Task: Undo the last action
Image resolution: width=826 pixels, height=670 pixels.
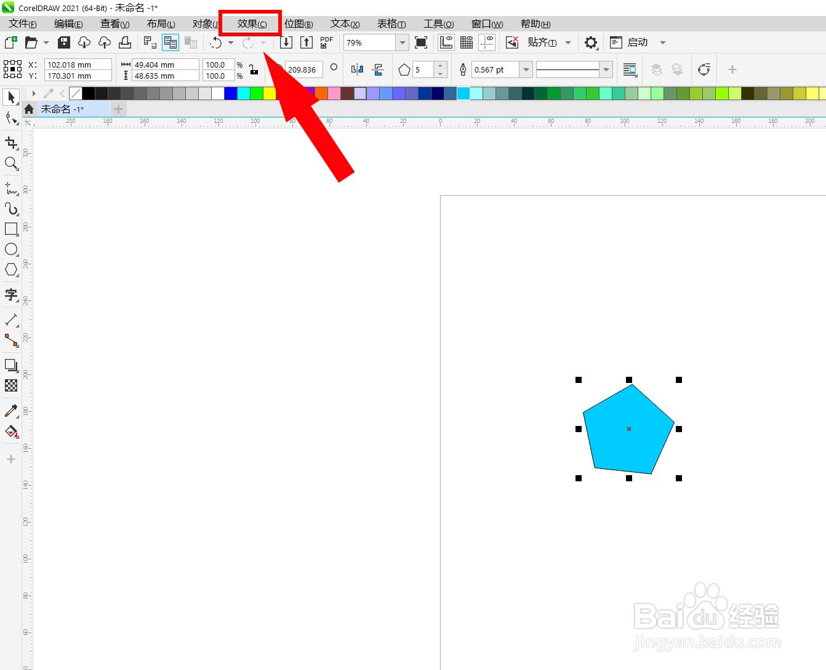Action: click(x=216, y=42)
